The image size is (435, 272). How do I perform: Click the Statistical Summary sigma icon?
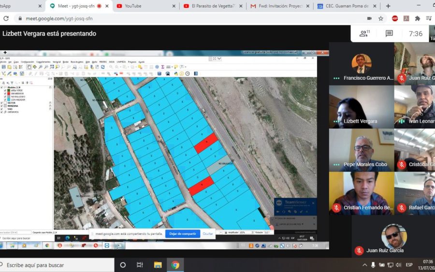click(x=163, y=67)
